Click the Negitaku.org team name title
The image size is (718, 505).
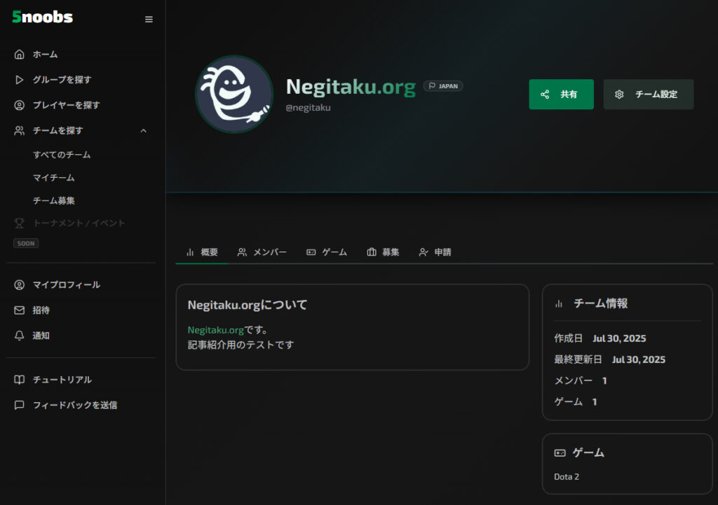pos(351,87)
